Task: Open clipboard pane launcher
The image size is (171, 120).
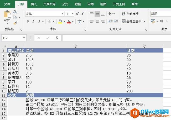Action: [x=21, y=30]
